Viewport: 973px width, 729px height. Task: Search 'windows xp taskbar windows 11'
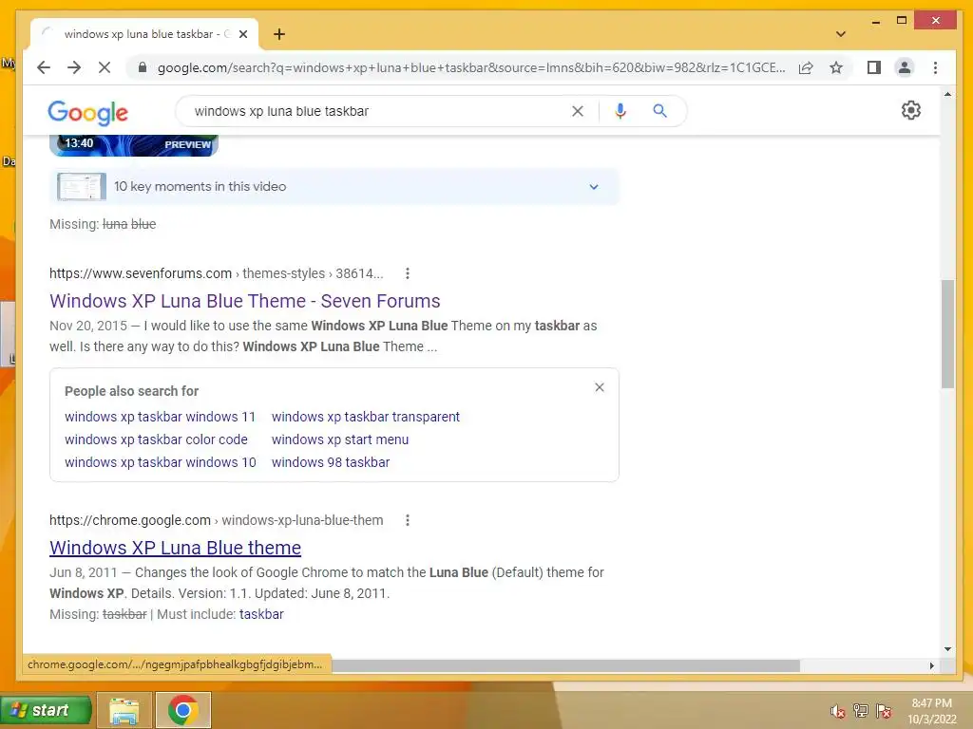pos(160,417)
